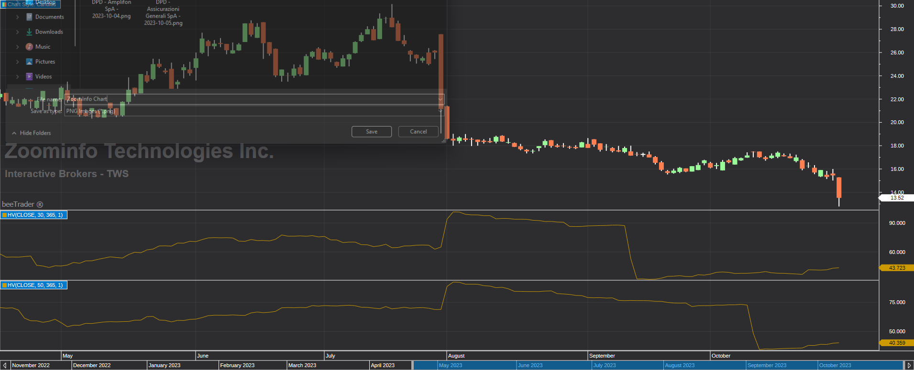The width and height of the screenshot is (914, 370).
Task: Expand the Documents tree node
Action: point(18,17)
